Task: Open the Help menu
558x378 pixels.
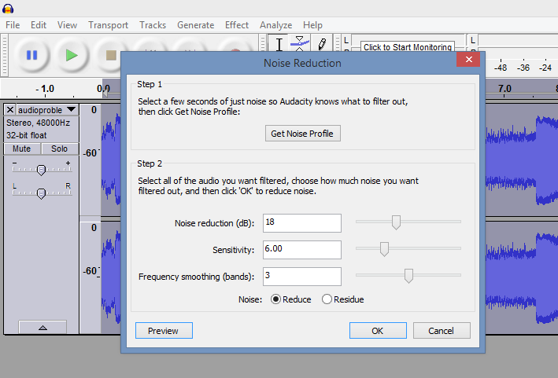Action: point(312,25)
